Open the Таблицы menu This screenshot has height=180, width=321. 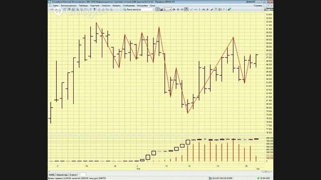click(83, 5)
